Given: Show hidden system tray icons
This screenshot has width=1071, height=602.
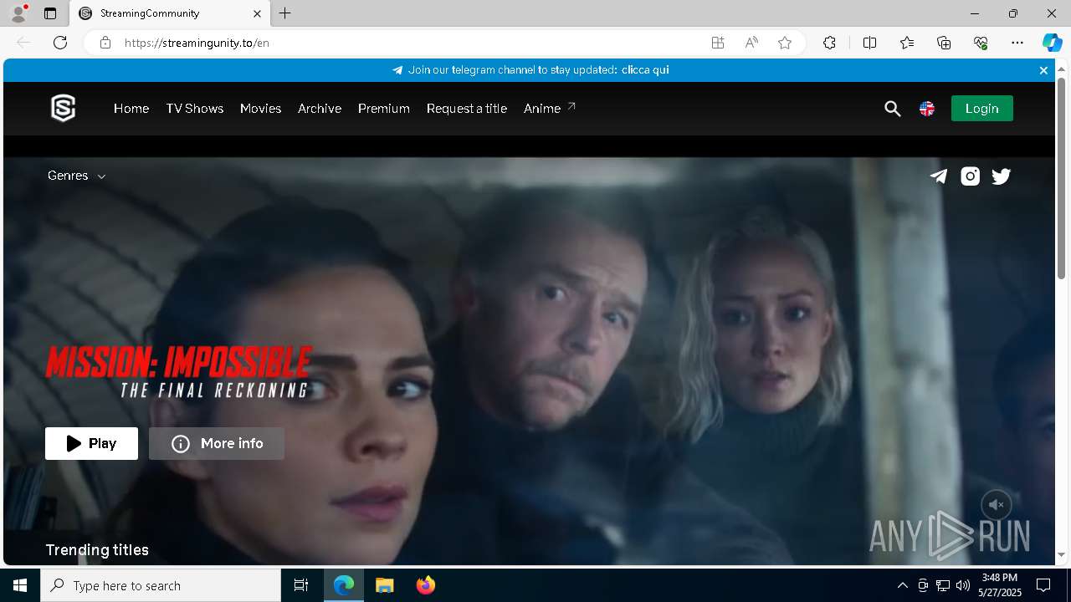Looking at the screenshot, I should coord(902,585).
